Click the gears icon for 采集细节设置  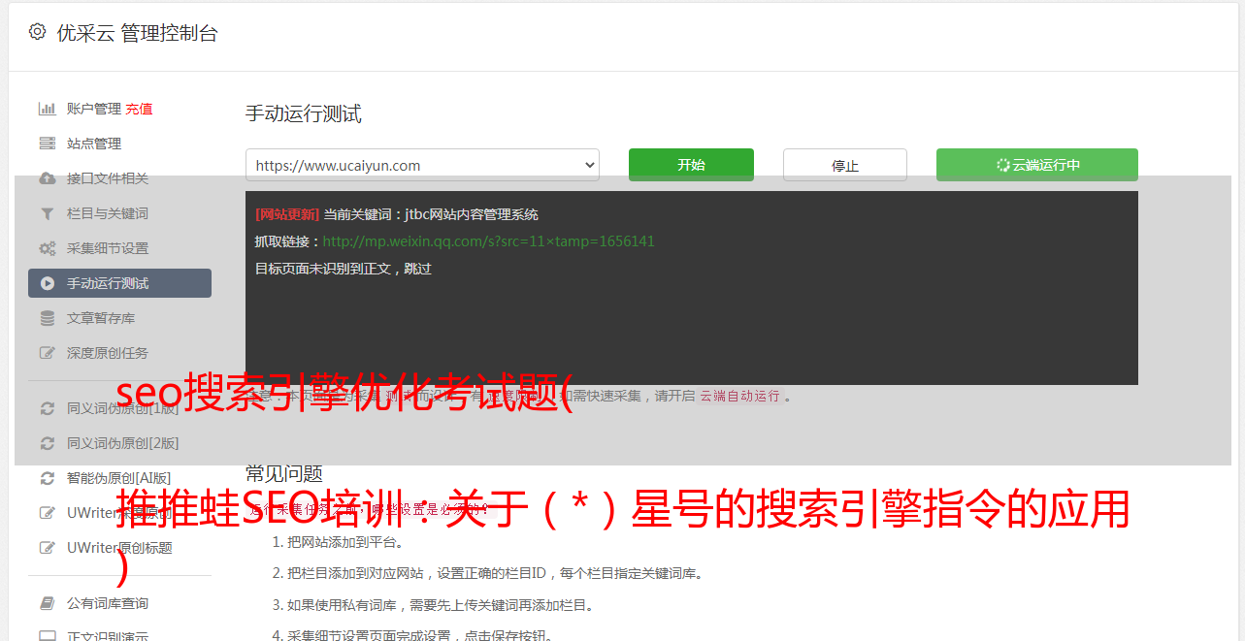[x=47, y=248]
